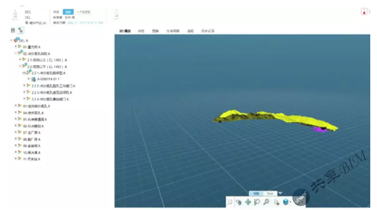Expand the 2.2.4 tree node
This screenshot has width=377, height=210.
[24, 99]
